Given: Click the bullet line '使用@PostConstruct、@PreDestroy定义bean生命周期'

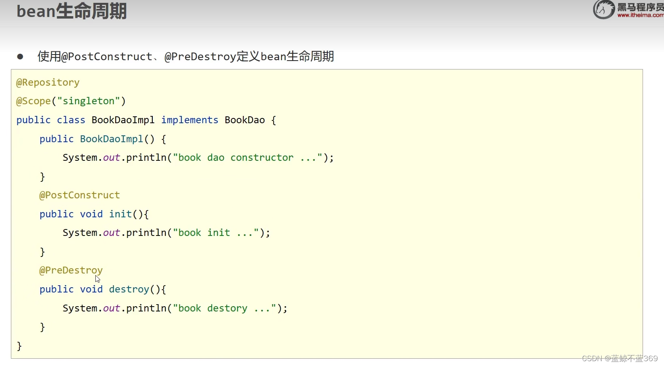Looking at the screenshot, I should pyautogui.click(x=186, y=56).
